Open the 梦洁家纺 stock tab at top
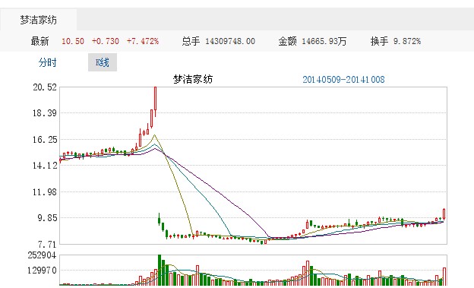Image resolution: width=474 pixels, height=288 pixels. coord(39,20)
